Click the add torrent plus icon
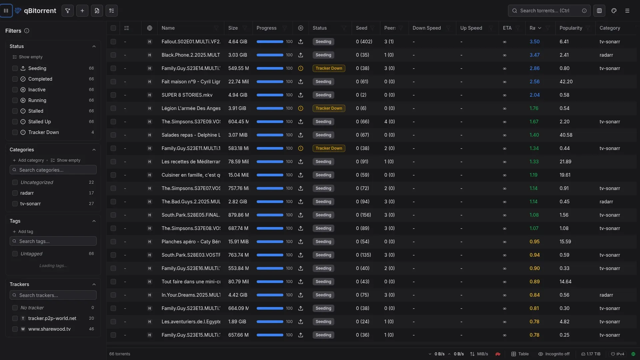 tap(82, 11)
